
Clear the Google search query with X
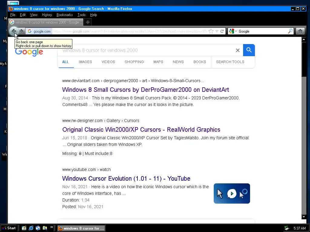[238, 50]
